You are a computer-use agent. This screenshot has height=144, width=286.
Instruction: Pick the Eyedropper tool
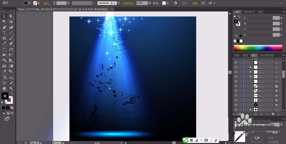coord(4,71)
